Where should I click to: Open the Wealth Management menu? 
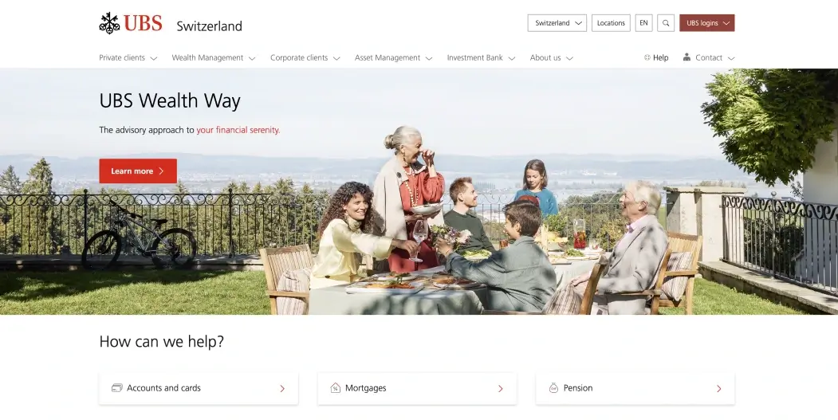pyautogui.click(x=214, y=57)
